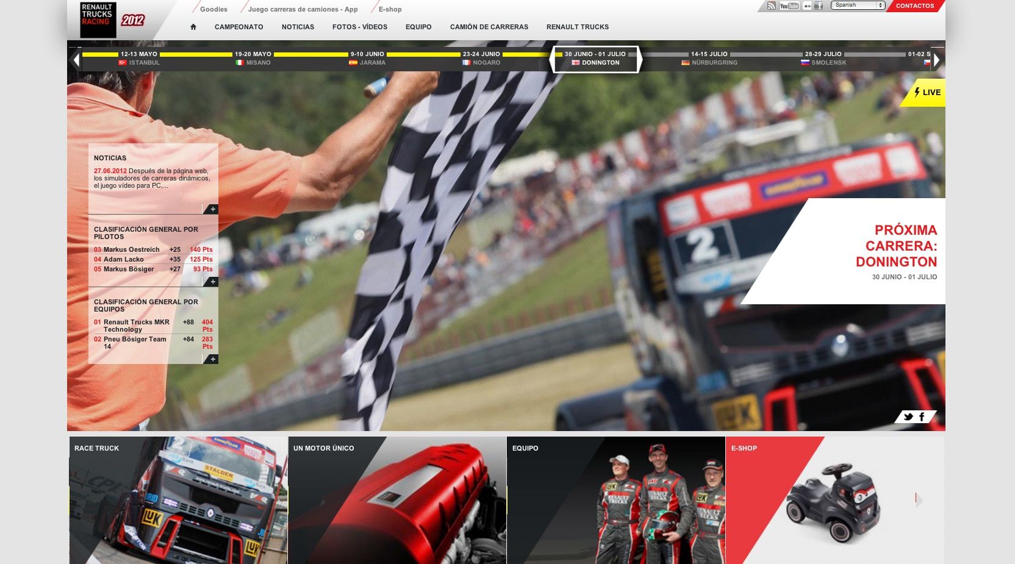Screen dimensions: 1015x564
Task: Open the RSS feed icon
Action: tap(772, 5)
